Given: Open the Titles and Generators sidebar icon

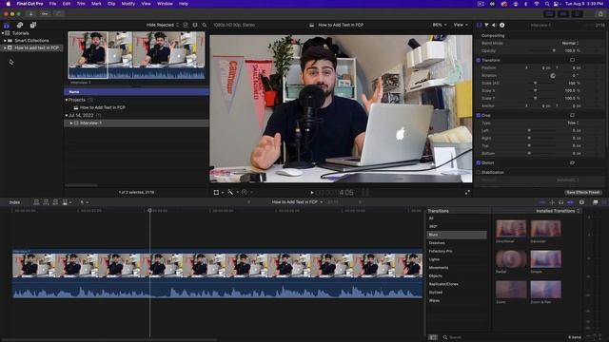Looking at the screenshot, I should click(33, 26).
